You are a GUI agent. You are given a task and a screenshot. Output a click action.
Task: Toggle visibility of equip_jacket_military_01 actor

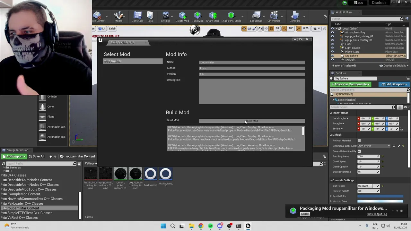332,36
